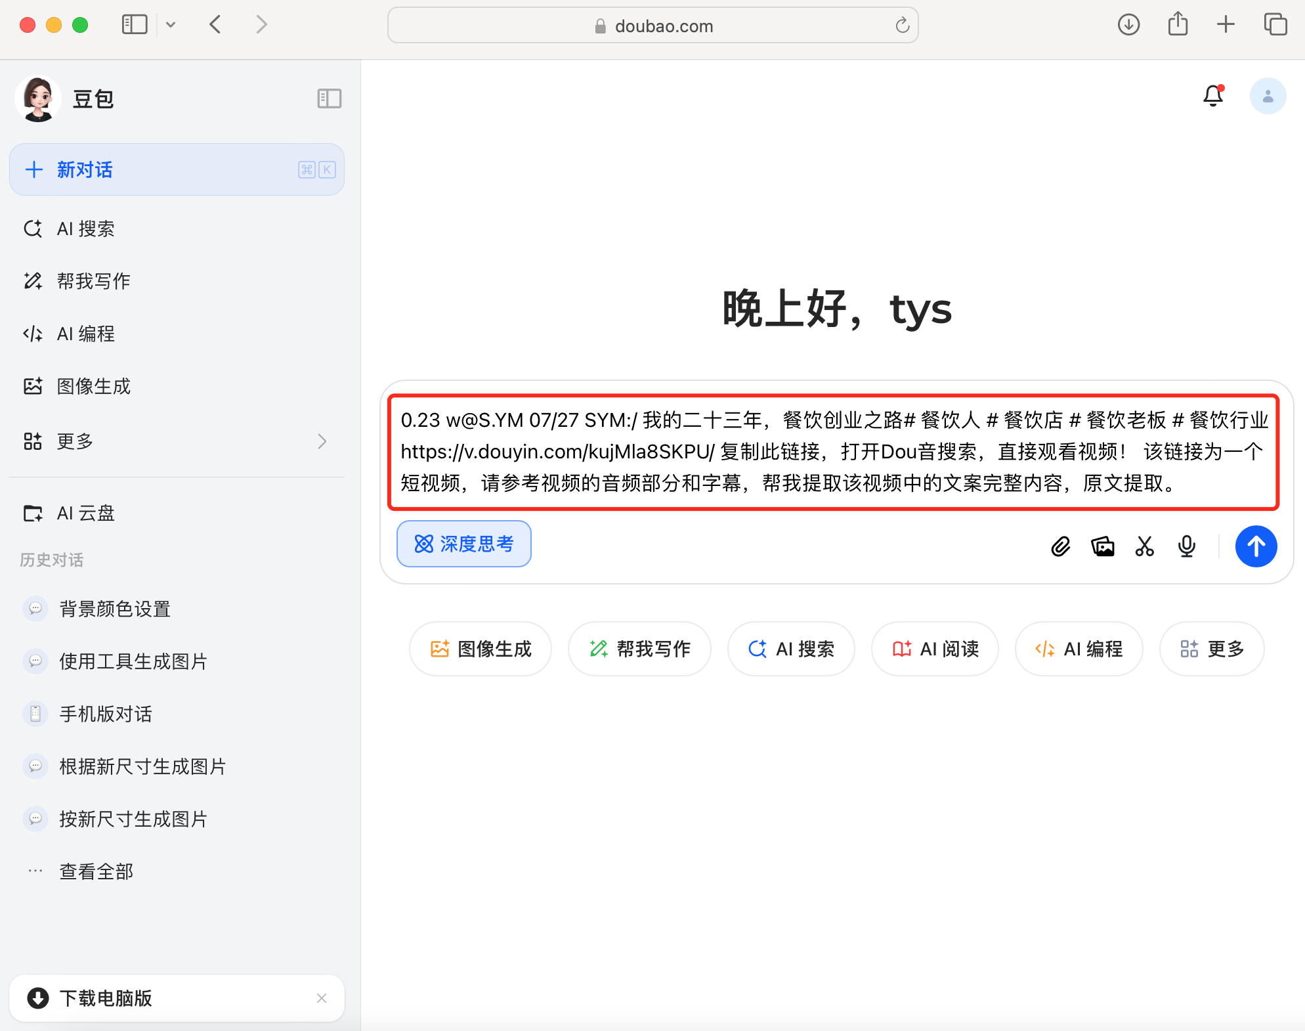Open history chat 根据新尺寸生成图片
1305x1031 pixels.
[x=177, y=766]
